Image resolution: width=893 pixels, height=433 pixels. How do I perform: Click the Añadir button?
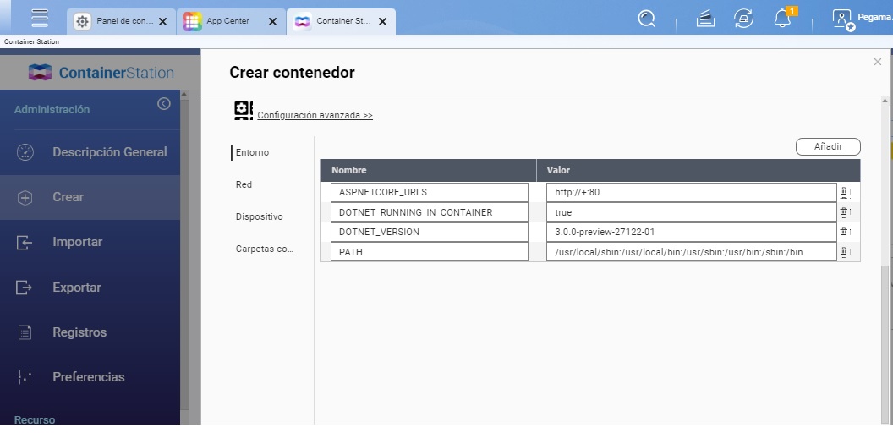[828, 146]
